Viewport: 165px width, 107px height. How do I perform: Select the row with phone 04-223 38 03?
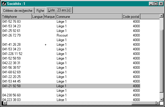(71, 100)
